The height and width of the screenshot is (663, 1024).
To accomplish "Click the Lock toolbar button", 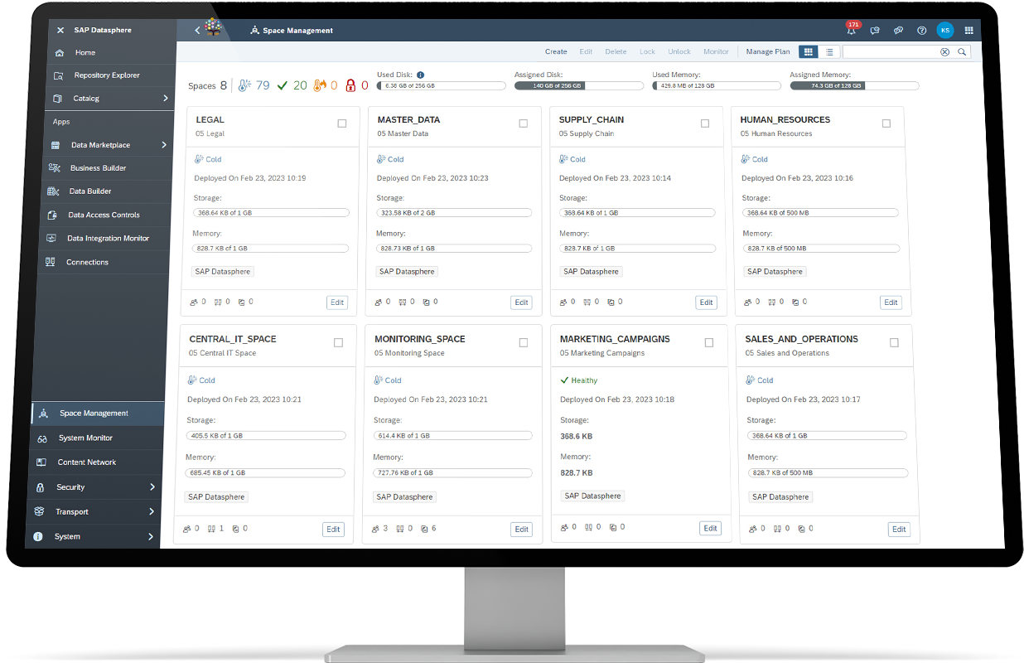I will click(x=647, y=51).
